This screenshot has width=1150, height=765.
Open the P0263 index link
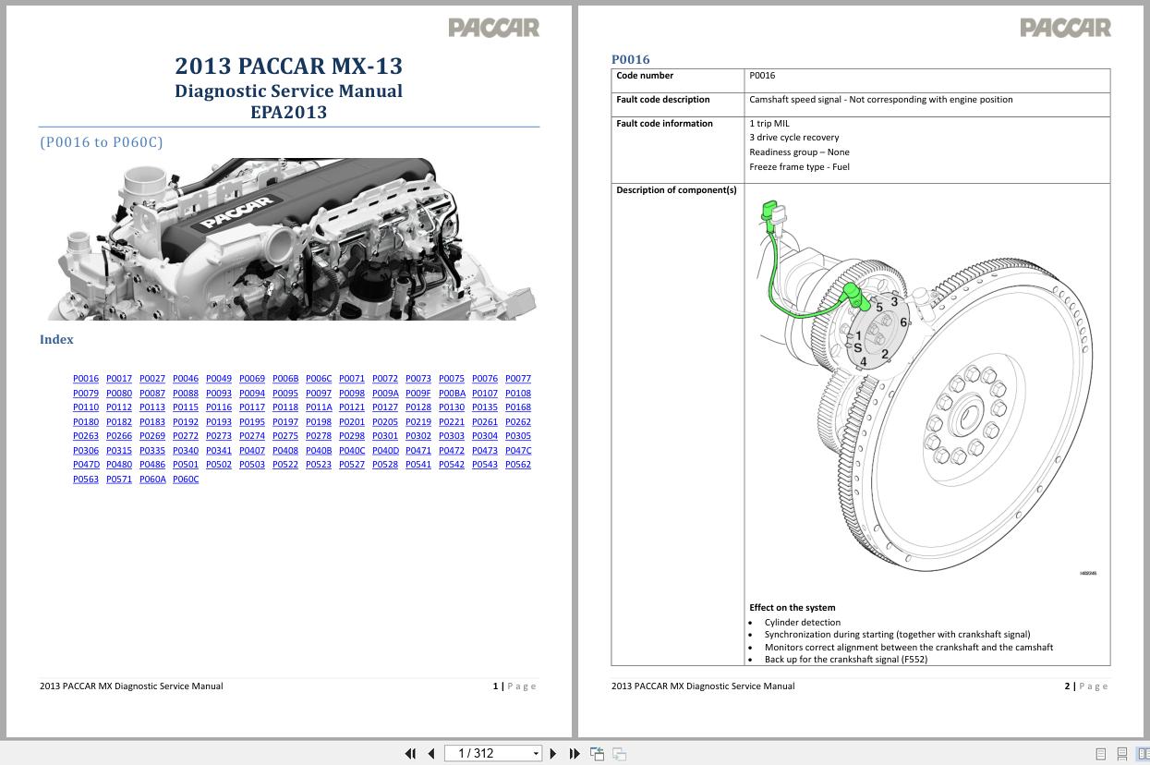(86, 436)
